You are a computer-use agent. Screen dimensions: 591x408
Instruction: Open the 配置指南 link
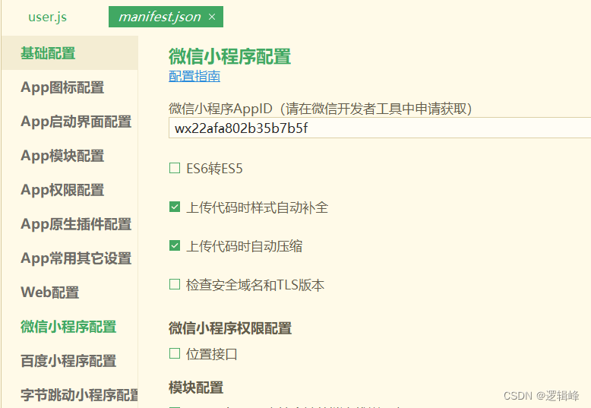click(x=194, y=76)
